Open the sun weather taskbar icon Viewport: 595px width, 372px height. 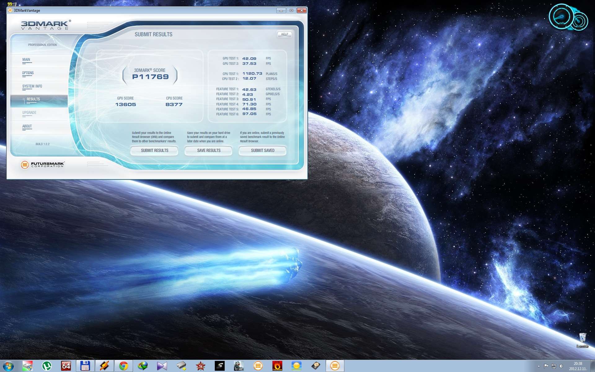[x=297, y=366]
